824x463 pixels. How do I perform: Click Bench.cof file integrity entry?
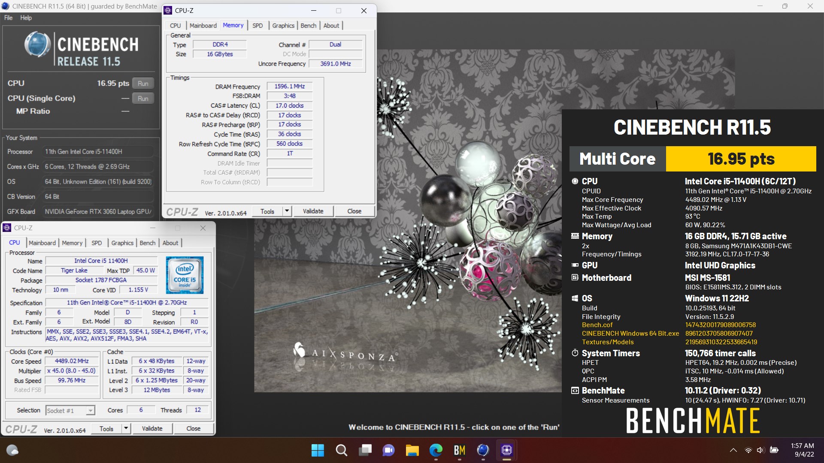(597, 325)
